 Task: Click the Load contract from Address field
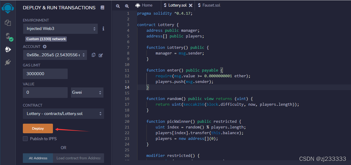click(79, 158)
